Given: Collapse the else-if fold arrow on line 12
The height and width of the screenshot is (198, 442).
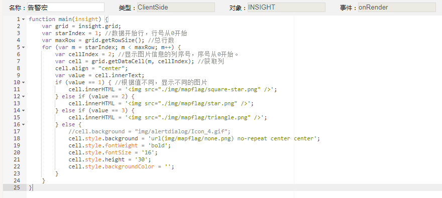Looking at the screenshot, I should [23, 96].
